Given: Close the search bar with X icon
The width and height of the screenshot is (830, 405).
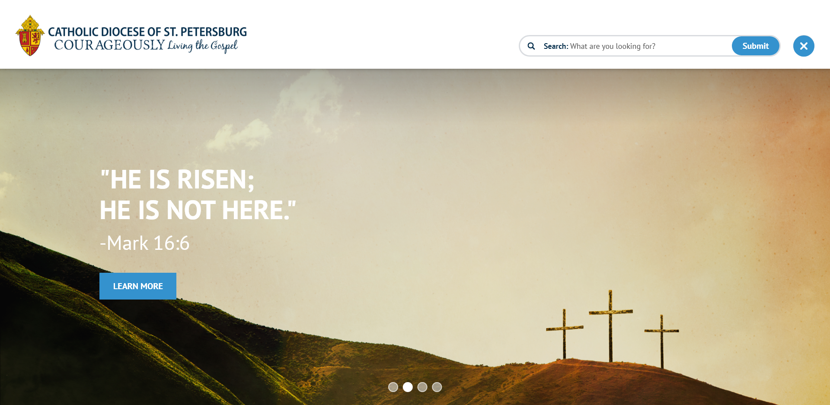Looking at the screenshot, I should tap(804, 46).
